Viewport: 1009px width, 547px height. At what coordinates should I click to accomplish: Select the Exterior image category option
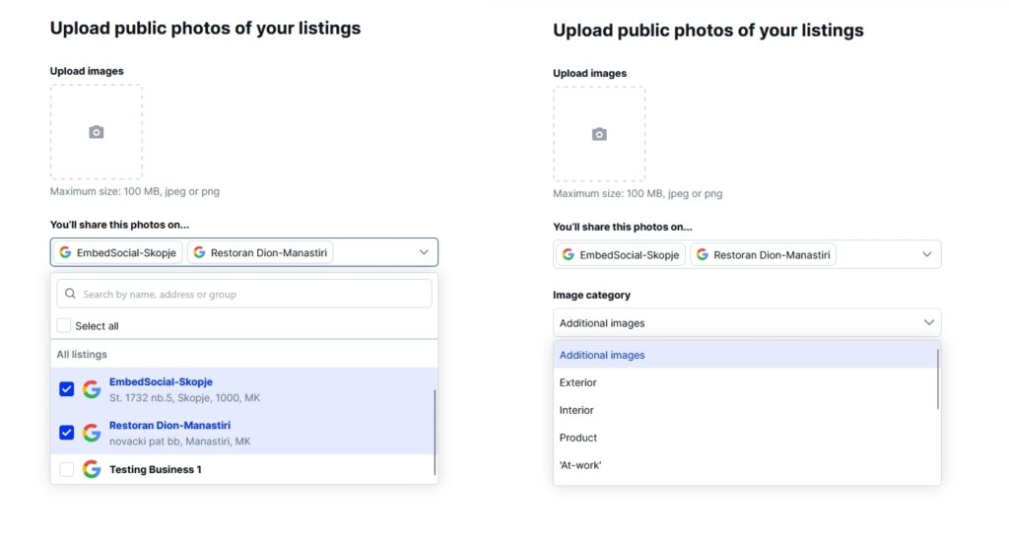pyautogui.click(x=578, y=382)
